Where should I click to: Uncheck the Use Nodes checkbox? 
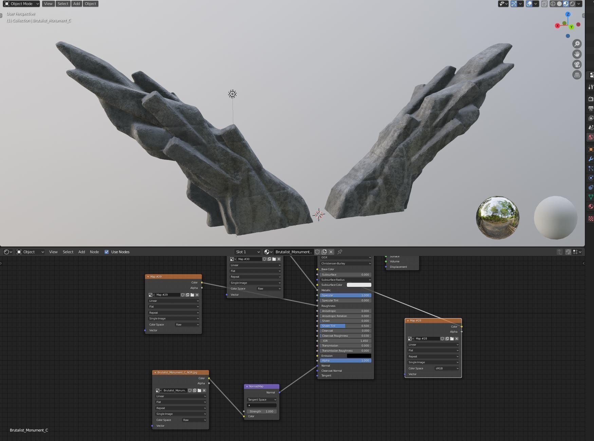pyautogui.click(x=107, y=252)
